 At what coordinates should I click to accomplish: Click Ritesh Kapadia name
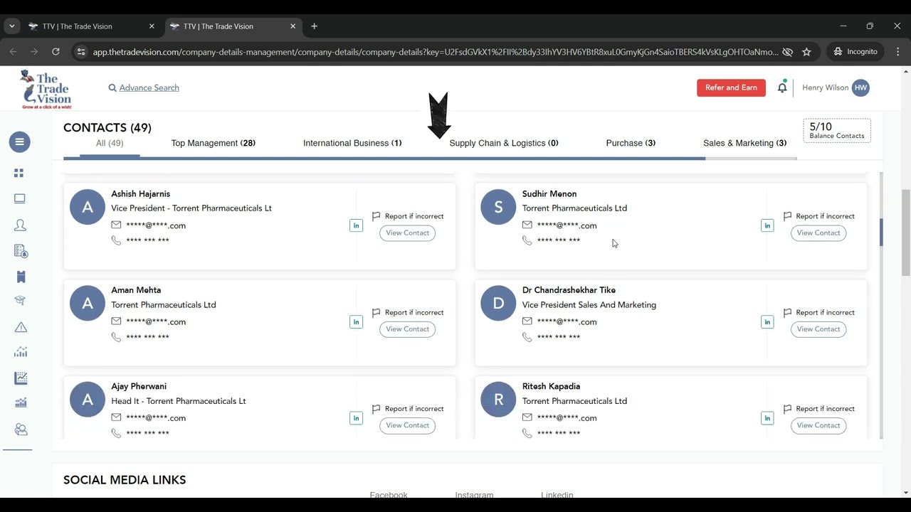tap(551, 386)
